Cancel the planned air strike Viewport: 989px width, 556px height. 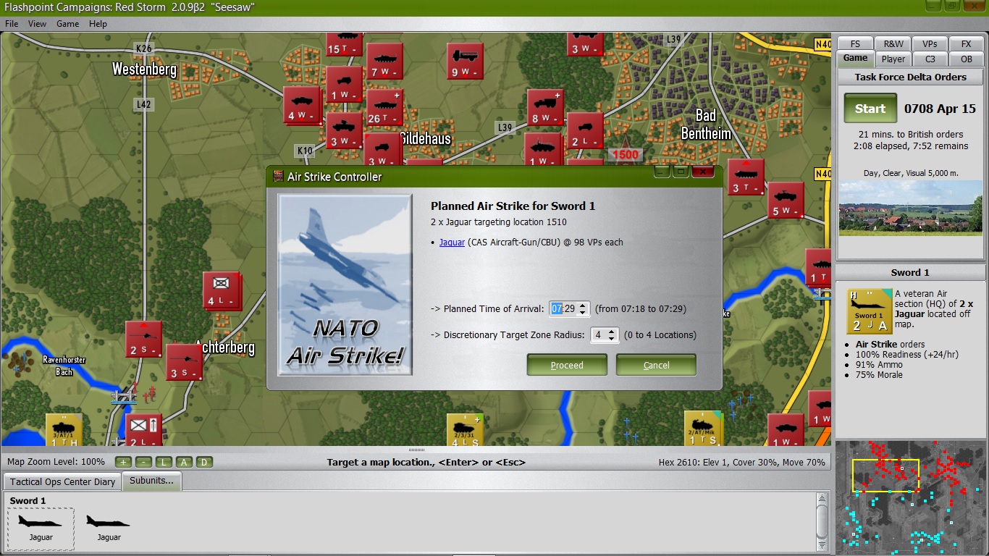pyautogui.click(x=656, y=365)
